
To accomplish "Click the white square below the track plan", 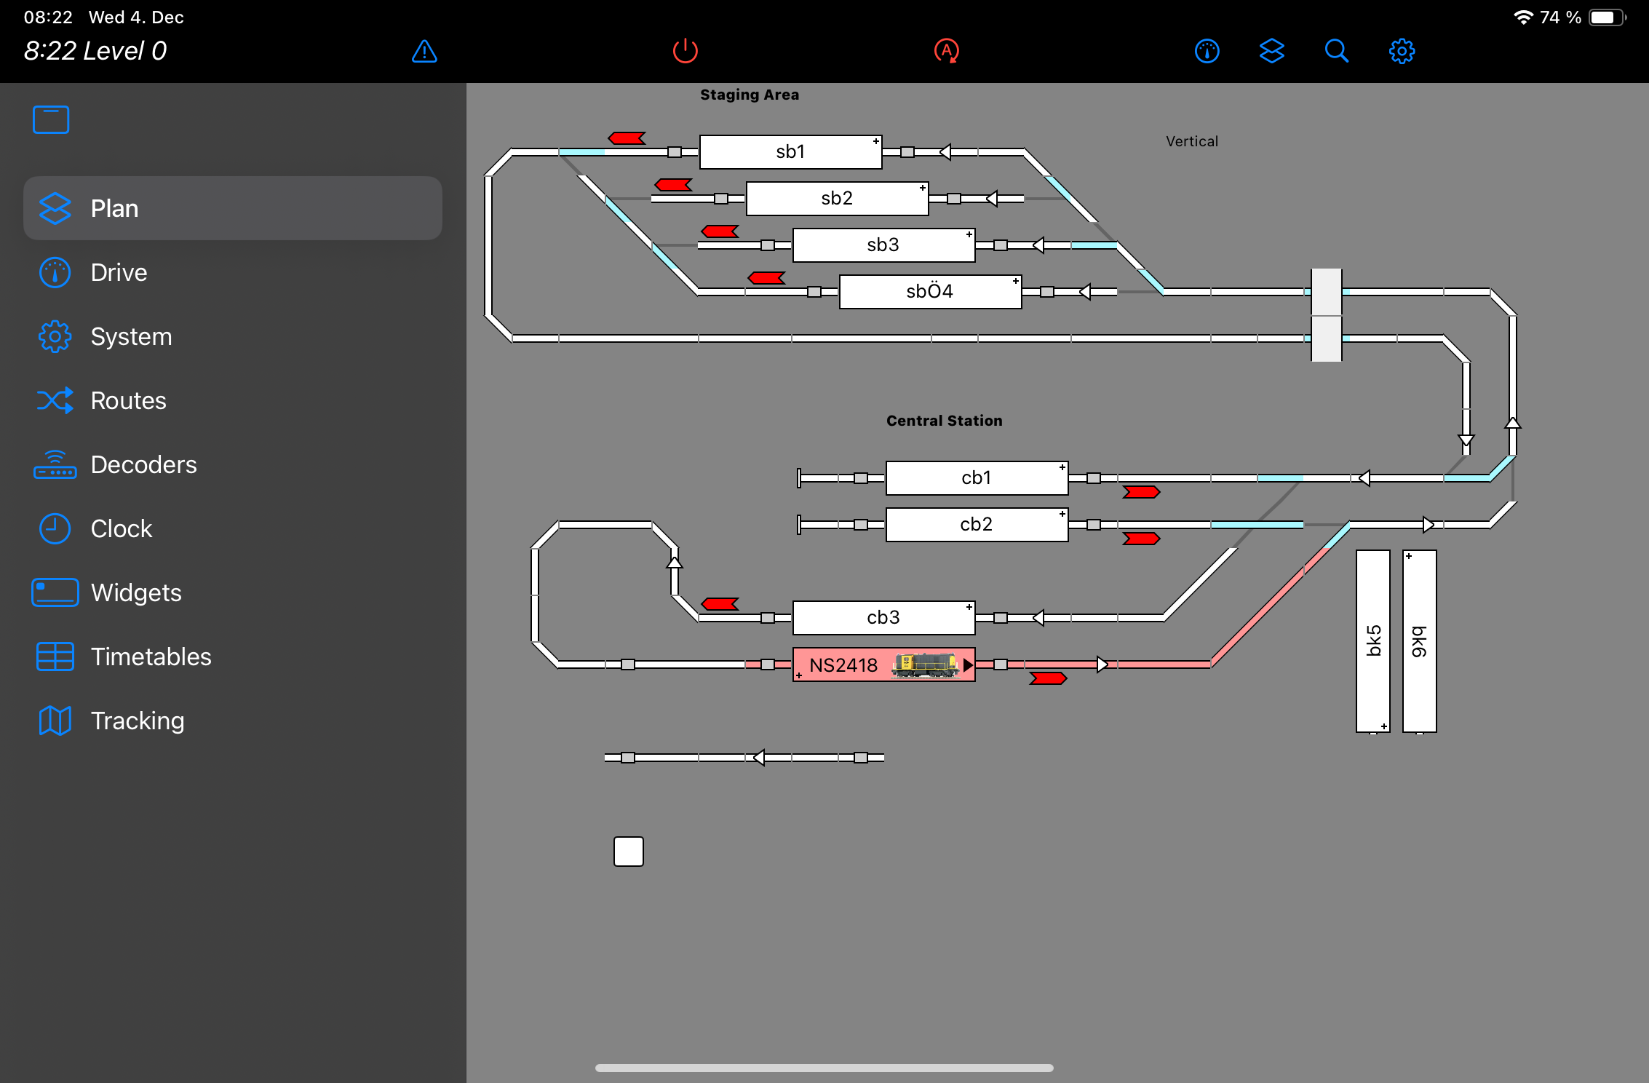I will pos(629,852).
